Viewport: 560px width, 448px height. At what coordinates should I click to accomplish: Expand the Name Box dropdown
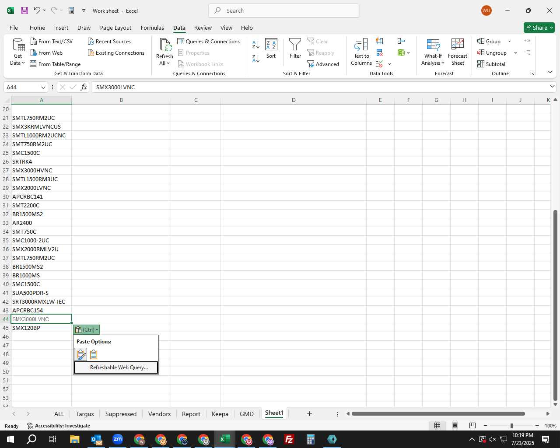click(x=43, y=87)
